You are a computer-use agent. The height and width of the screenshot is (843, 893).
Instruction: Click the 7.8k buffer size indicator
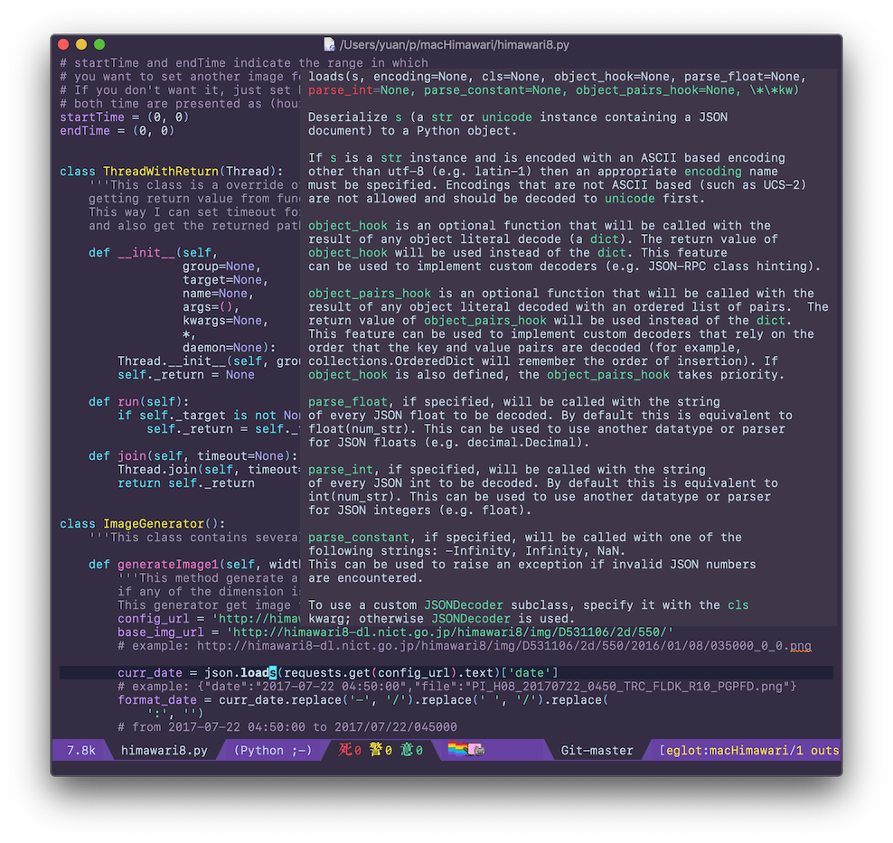(x=80, y=750)
